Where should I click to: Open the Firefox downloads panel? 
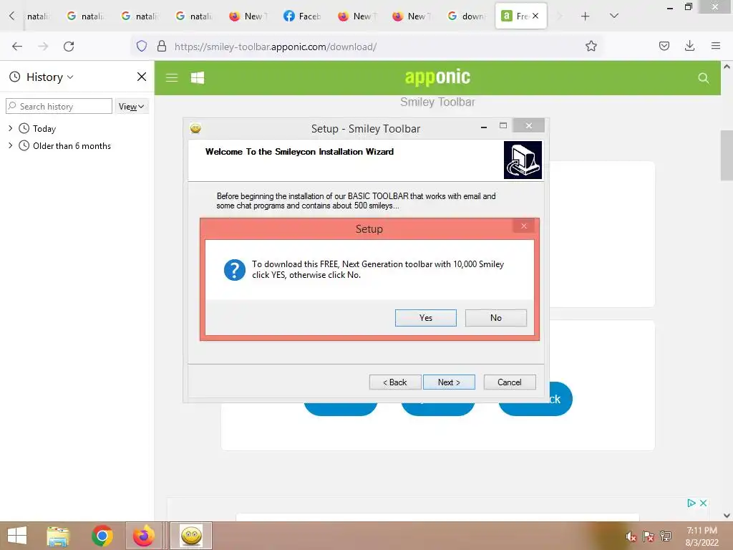click(x=689, y=46)
